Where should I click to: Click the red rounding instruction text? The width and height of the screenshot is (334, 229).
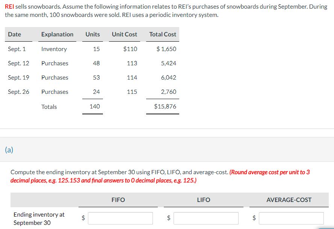point(160,176)
